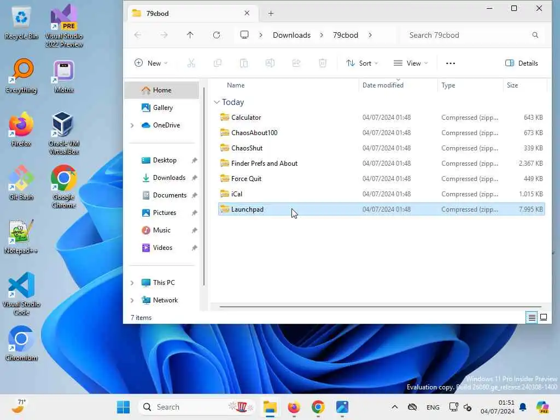Select Home in navigation pane
This screenshot has height=420, width=560.
coord(162,90)
